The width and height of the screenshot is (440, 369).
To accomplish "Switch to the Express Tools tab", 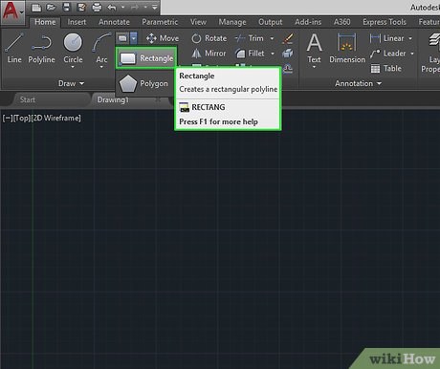I will (x=385, y=22).
